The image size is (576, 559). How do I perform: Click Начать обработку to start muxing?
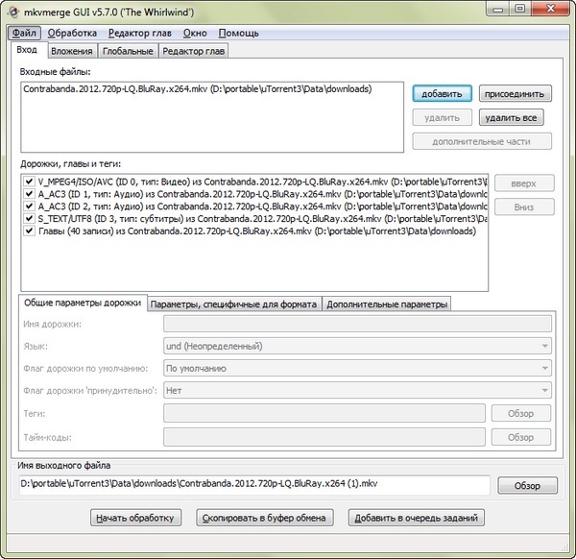coord(134,519)
